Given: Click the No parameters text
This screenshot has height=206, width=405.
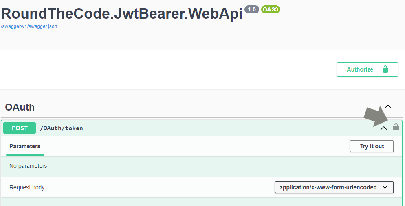Looking at the screenshot, I should [28, 166].
